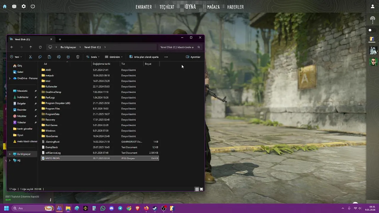Image resolution: width=379 pixels, height=213 pixels.
Task: Open the Yeni dropdown menu
Action: click(x=16, y=57)
